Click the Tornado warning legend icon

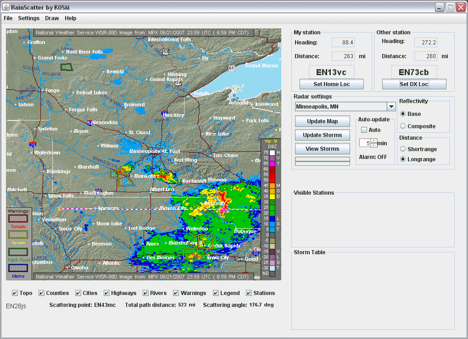18,219
